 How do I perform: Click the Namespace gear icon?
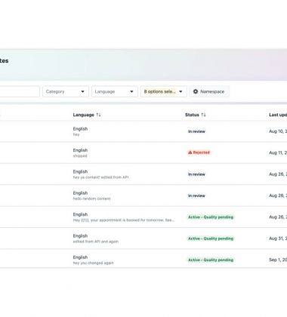click(196, 91)
